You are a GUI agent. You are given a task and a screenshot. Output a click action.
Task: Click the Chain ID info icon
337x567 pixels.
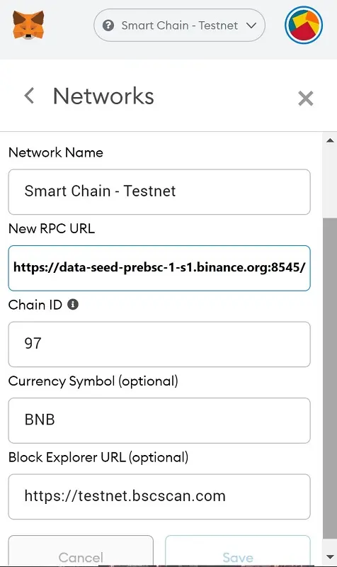point(73,305)
